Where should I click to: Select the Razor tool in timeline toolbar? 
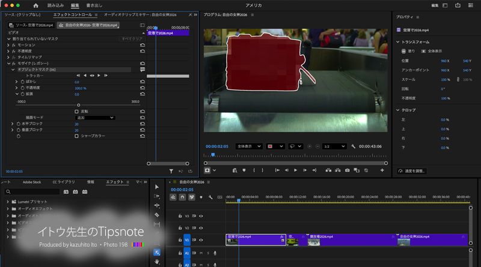pyautogui.click(x=157, y=214)
